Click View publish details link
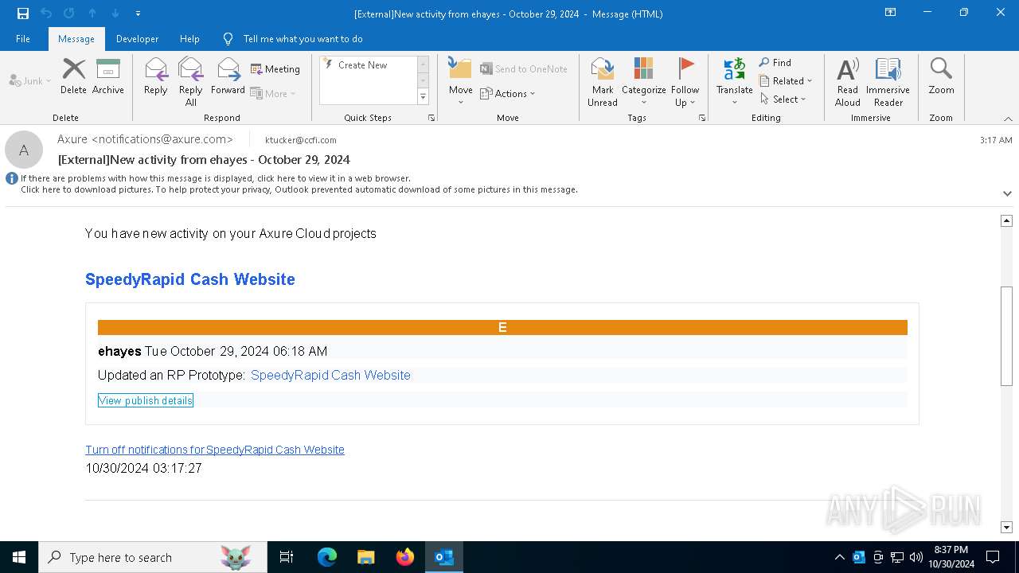This screenshot has height=573, width=1019. (146, 400)
